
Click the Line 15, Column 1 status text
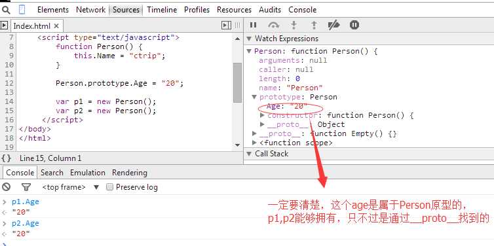(50, 158)
